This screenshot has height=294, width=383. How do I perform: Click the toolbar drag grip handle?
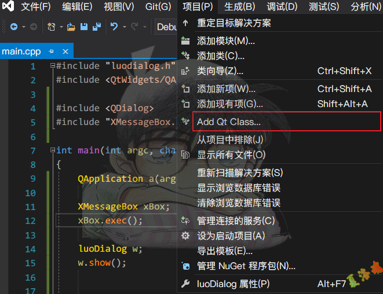click(x=3, y=27)
